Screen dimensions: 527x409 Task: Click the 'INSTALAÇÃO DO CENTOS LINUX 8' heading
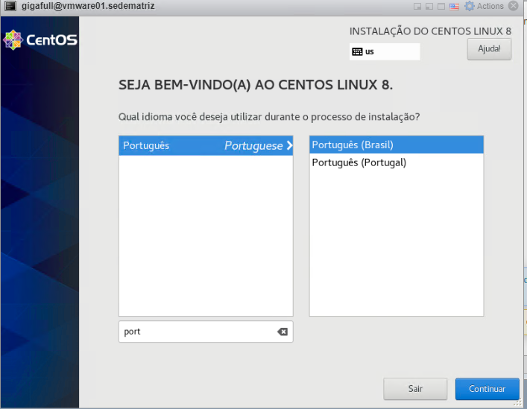pos(430,31)
